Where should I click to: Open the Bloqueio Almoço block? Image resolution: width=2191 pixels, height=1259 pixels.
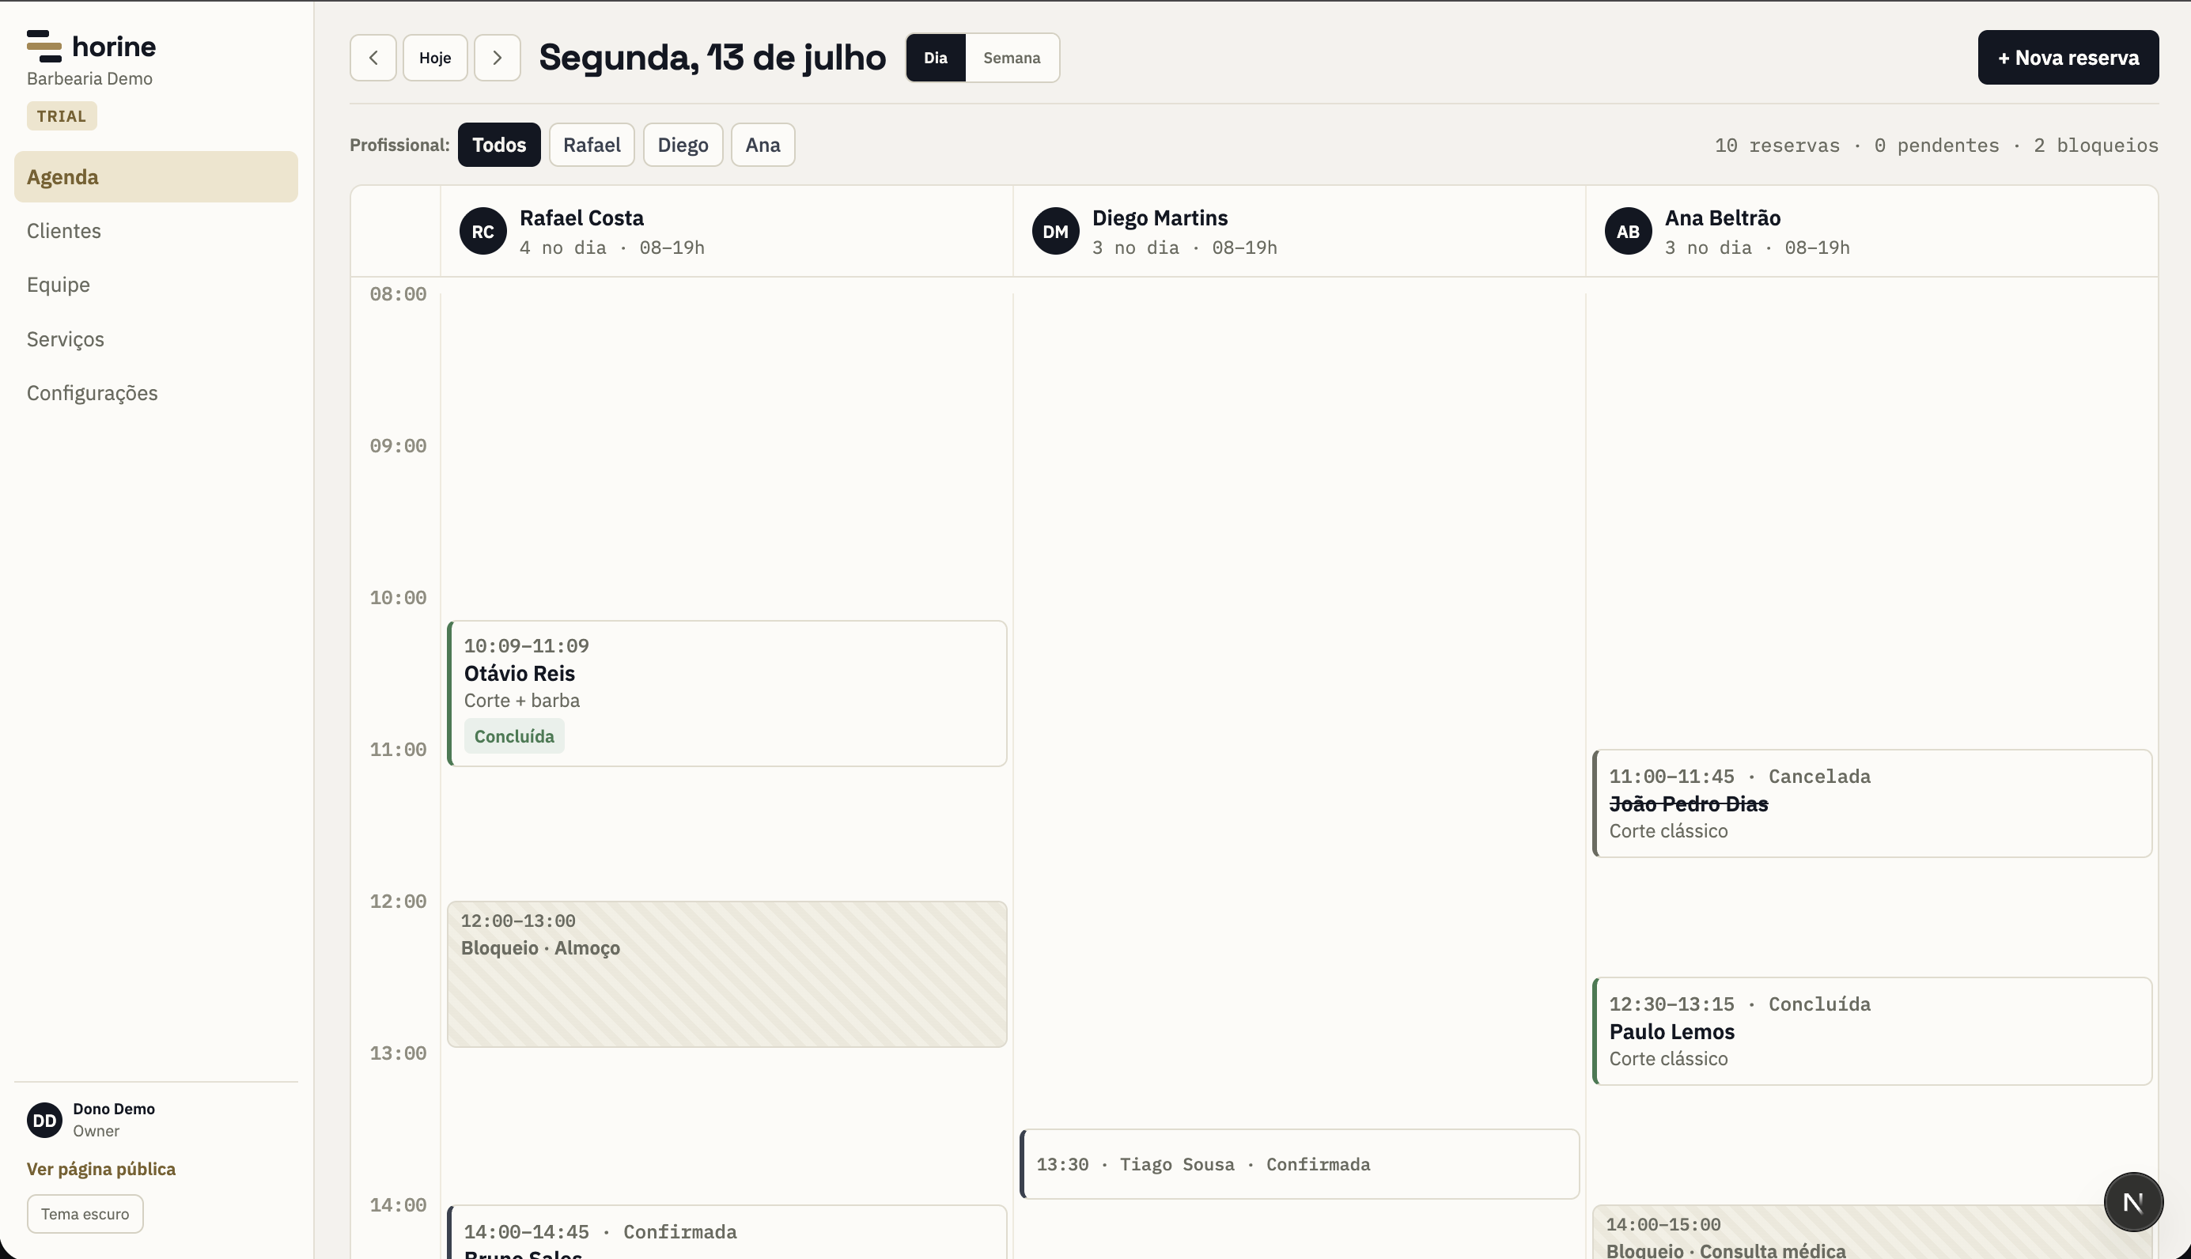726,974
